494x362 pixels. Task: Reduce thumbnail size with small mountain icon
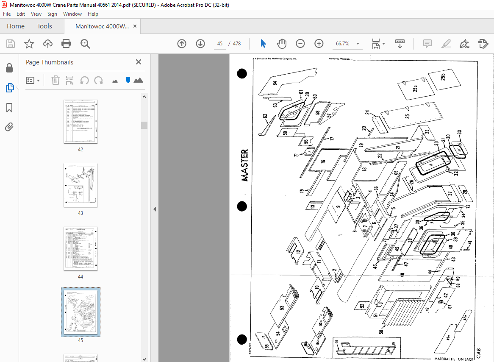point(115,81)
